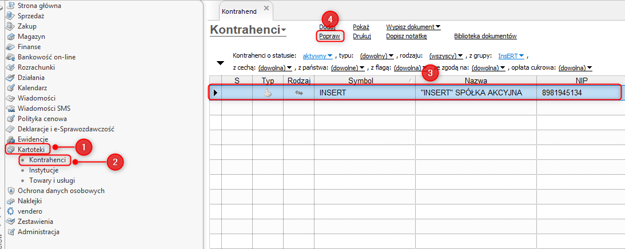
Task: Open Kontrahenci under Kartoteki
Action: (47, 160)
